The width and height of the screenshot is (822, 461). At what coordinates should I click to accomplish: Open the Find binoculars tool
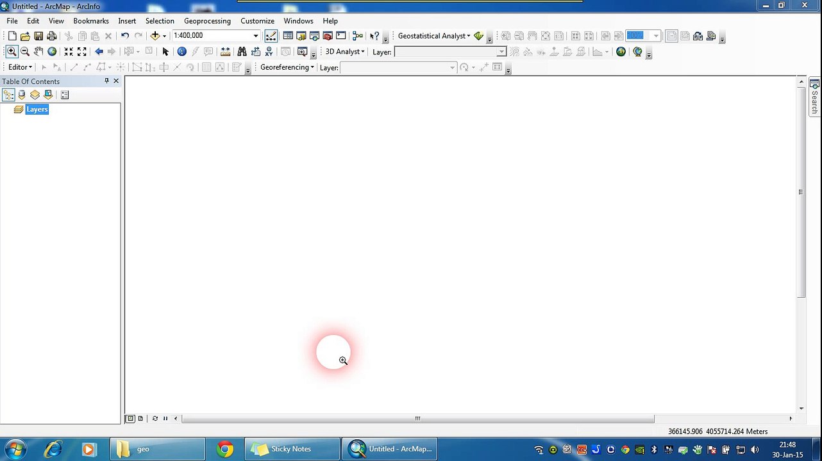[242, 52]
